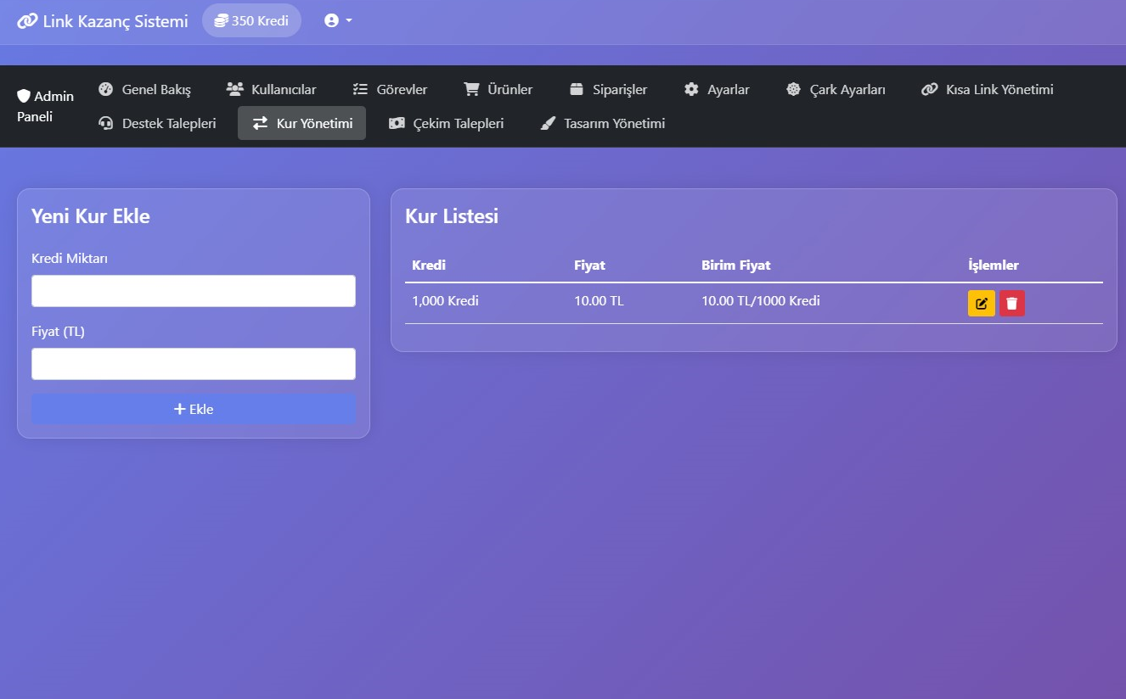1126x699 pixels.
Task: Select the Siparişler tab
Action: (608, 89)
